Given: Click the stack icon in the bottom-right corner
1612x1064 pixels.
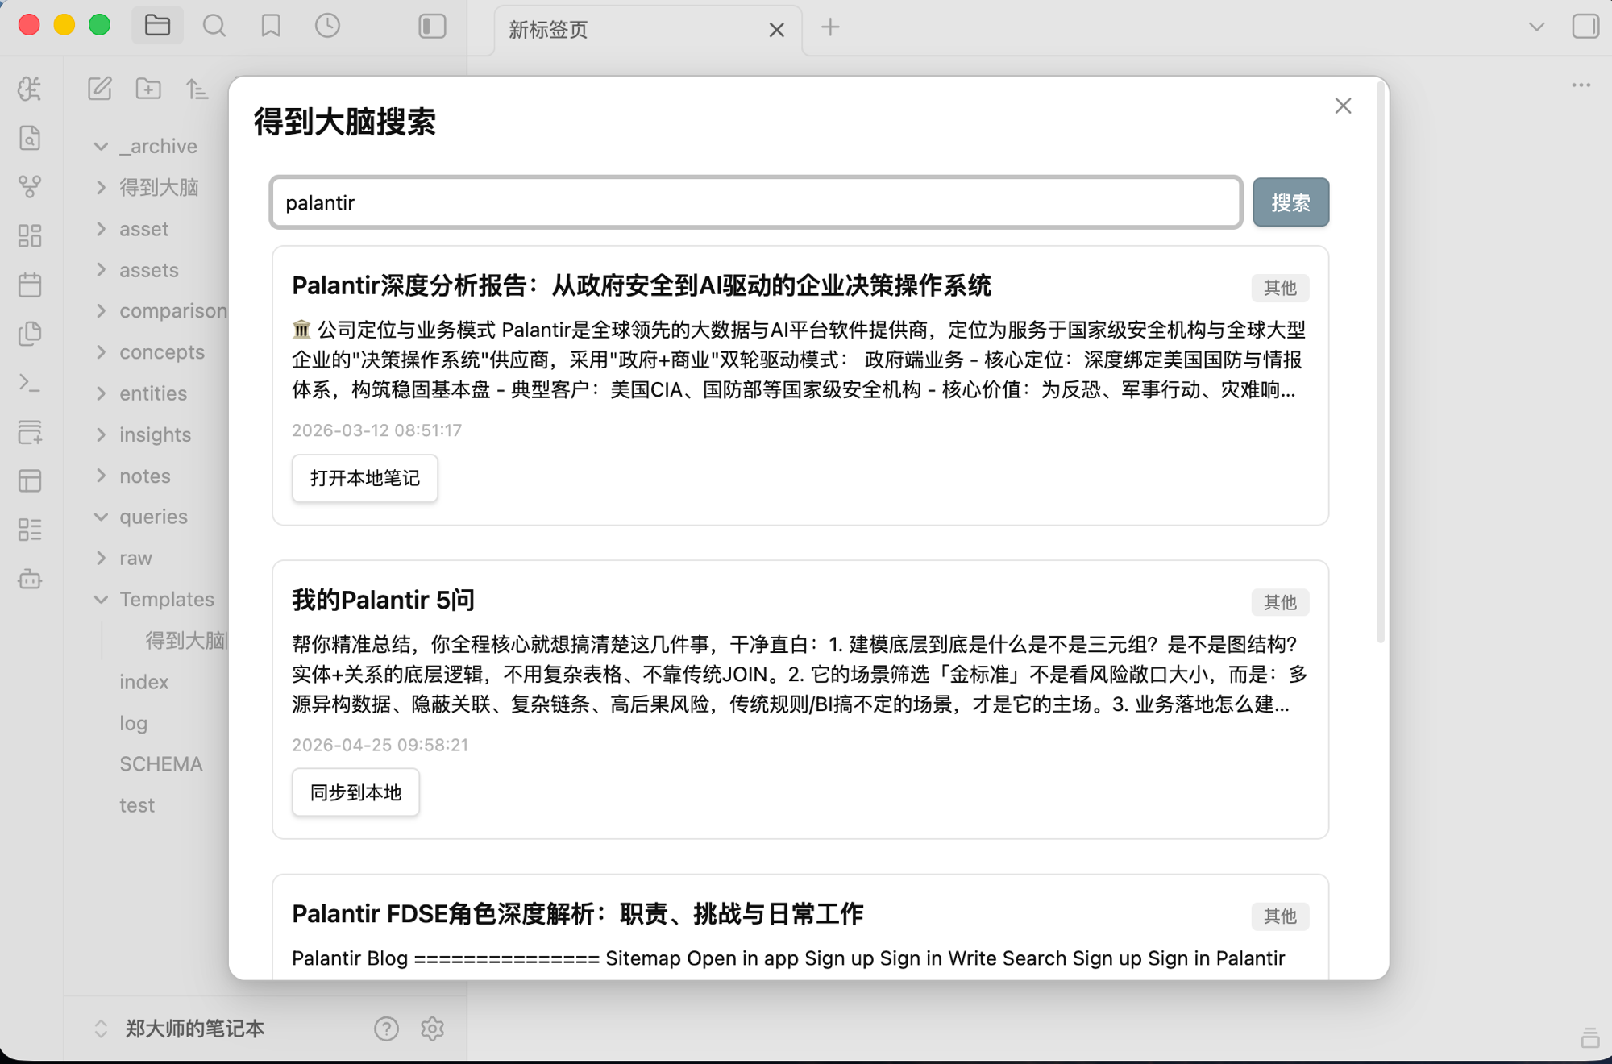Looking at the screenshot, I should [1589, 1038].
